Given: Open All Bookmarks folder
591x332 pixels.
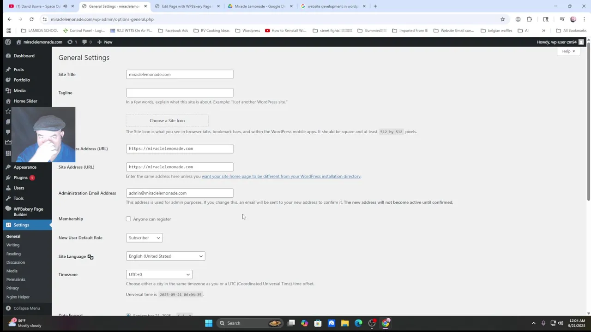Looking at the screenshot, I should point(571,30).
